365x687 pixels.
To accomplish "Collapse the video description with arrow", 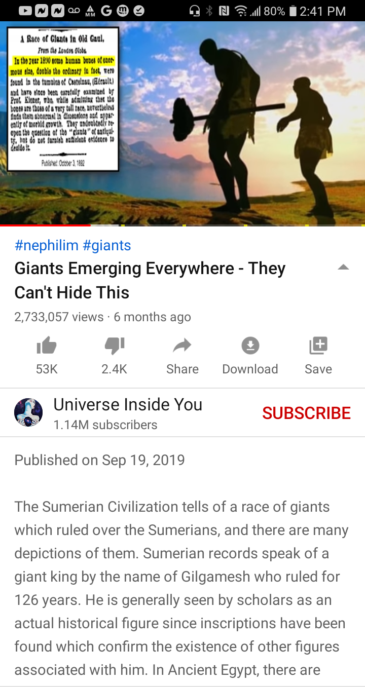I will click(343, 268).
